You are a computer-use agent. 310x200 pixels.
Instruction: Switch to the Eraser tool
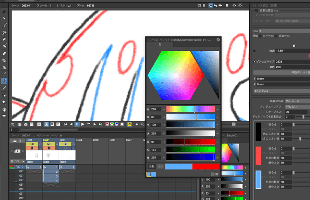4,53
